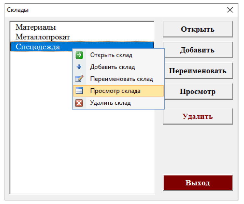The height and width of the screenshot is (204, 244).
Task: Click the Открыть button
Action: pos(198,29)
